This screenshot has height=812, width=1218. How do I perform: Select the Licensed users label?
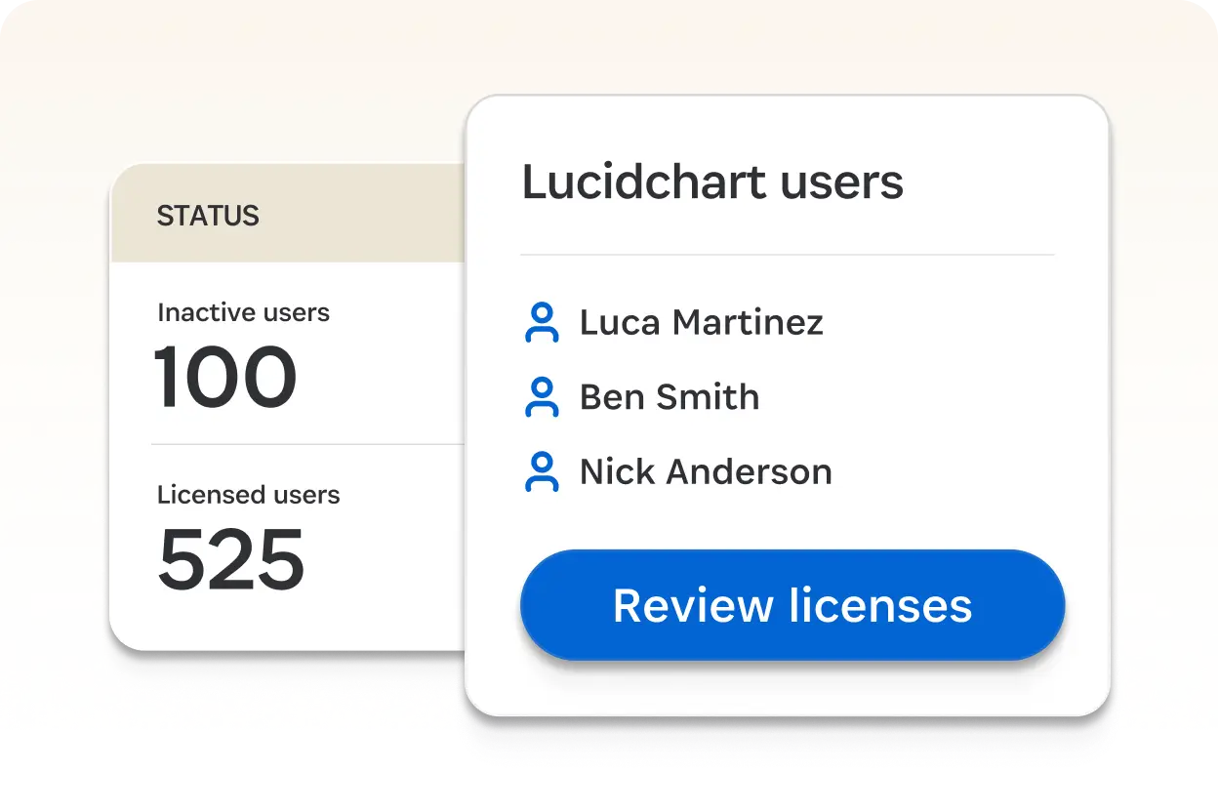(x=249, y=495)
